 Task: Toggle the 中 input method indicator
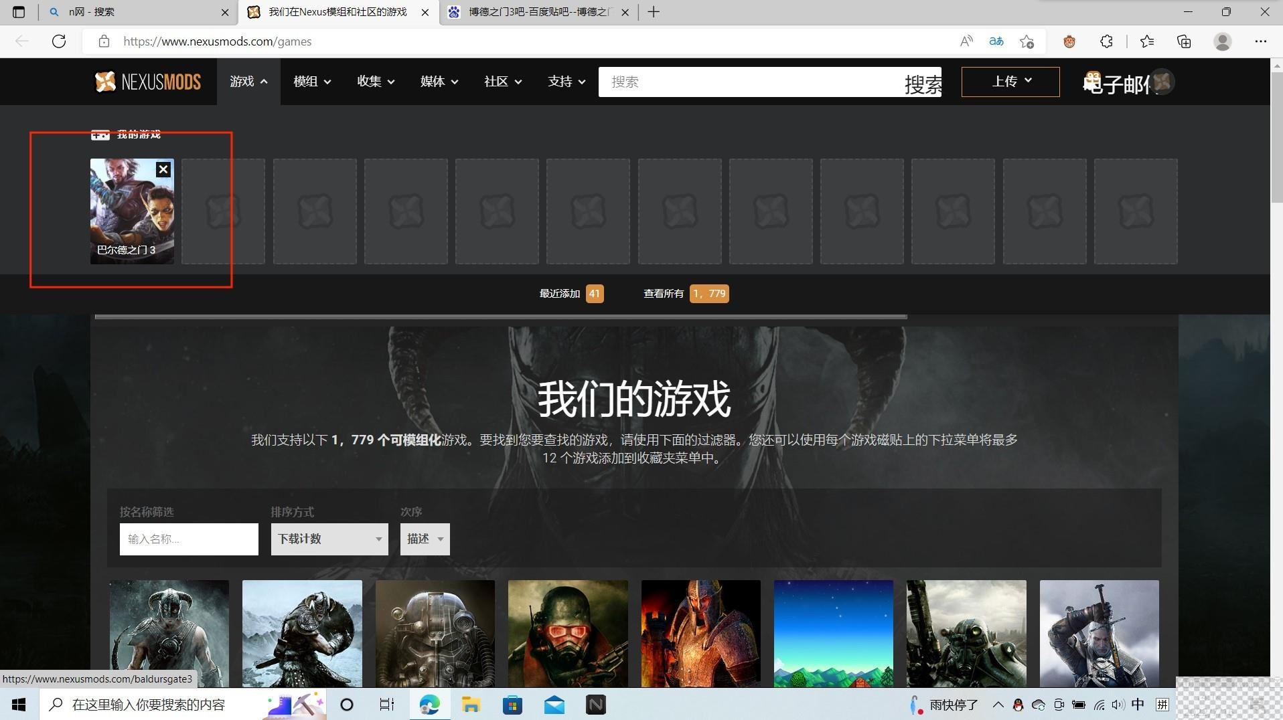[x=1138, y=705]
